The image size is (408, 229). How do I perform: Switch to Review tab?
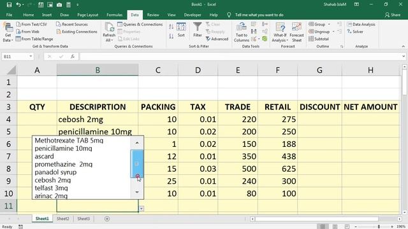153,15
